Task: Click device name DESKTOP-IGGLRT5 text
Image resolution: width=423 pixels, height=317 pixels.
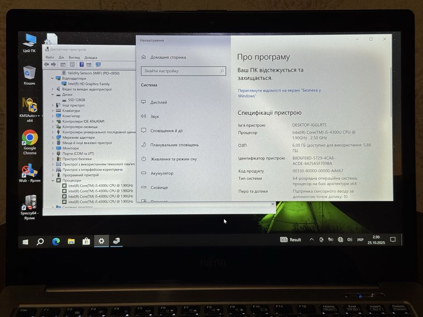Action: click(x=309, y=125)
